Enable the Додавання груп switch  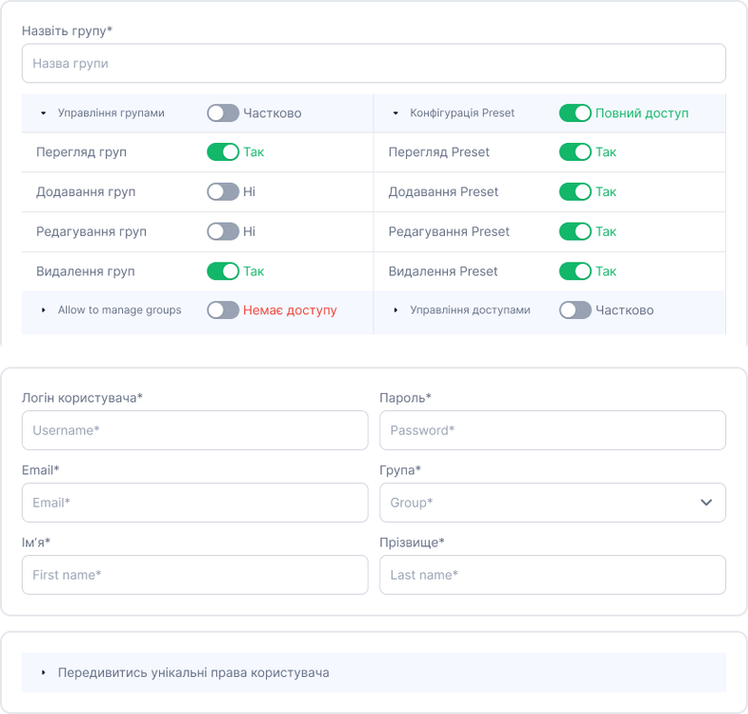[223, 192]
